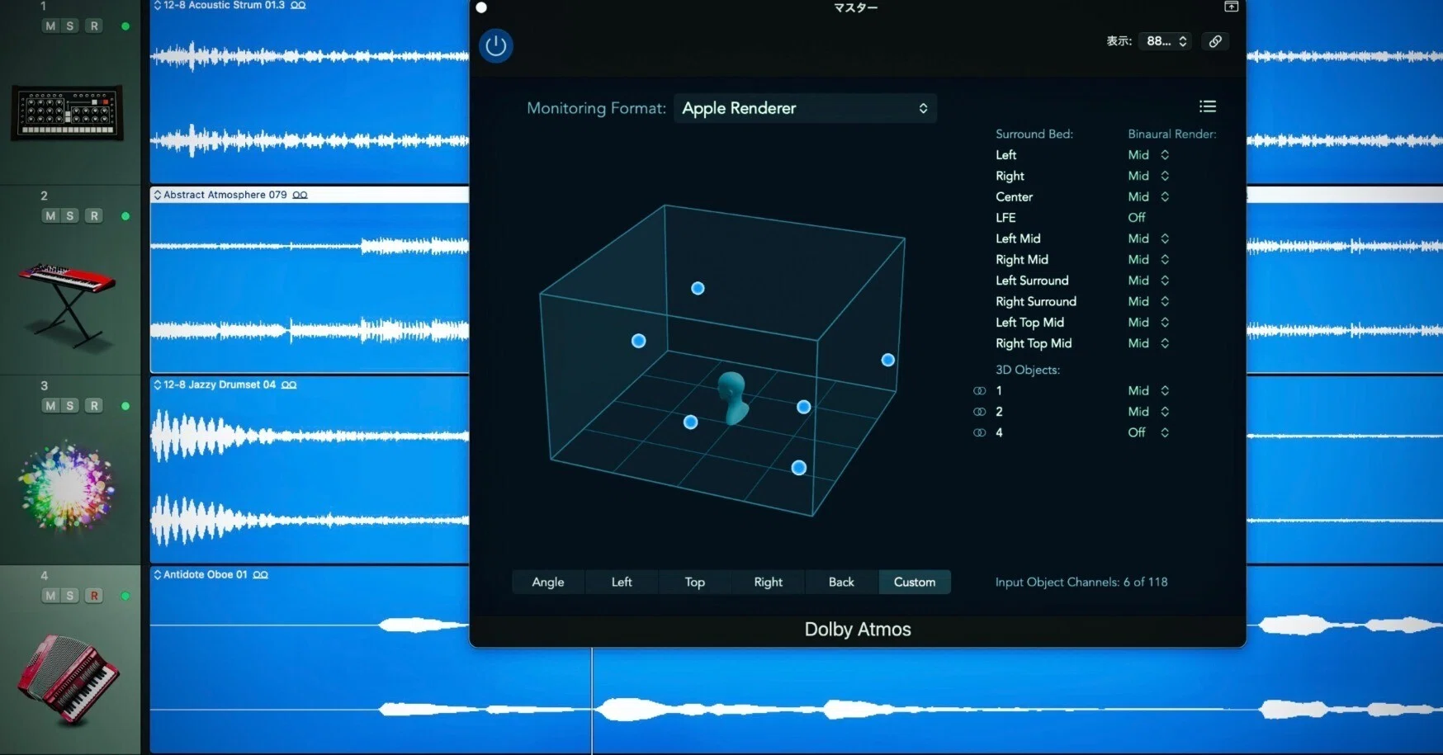Click loop icon of 12-8 Jazzy Drumset 04 region
1443x755 pixels.
[289, 385]
